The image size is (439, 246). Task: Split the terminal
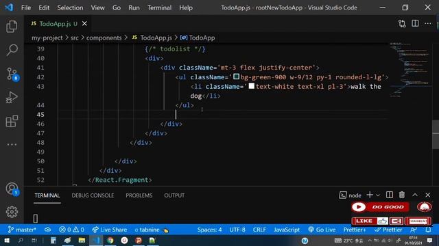coord(390,195)
